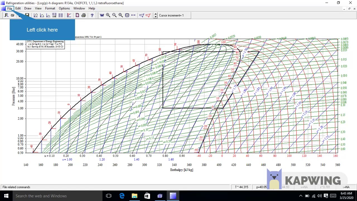This screenshot has width=357, height=201.
Task: Click the 'x=NA' status bar field
Action: (x=346, y=187)
